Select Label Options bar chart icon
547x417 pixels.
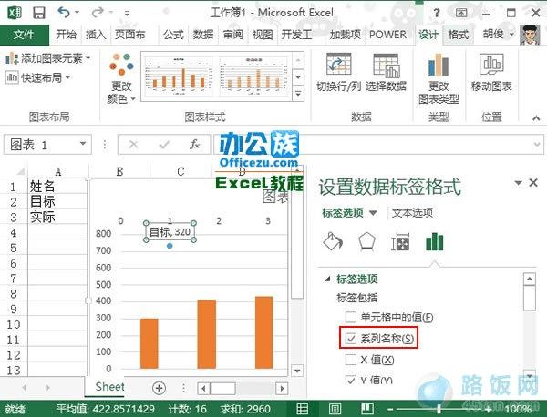pyautogui.click(x=434, y=242)
